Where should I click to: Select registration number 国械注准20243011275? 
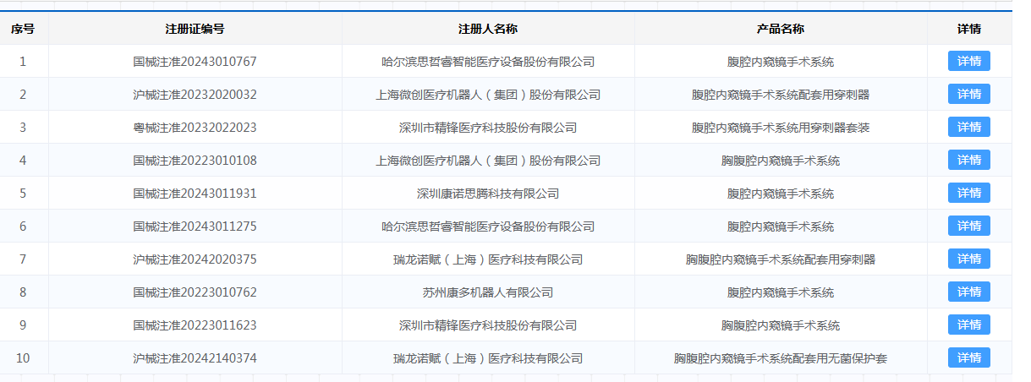coord(195,226)
